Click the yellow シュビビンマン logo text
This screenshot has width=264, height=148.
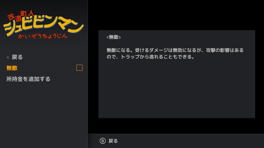pyautogui.click(x=43, y=25)
